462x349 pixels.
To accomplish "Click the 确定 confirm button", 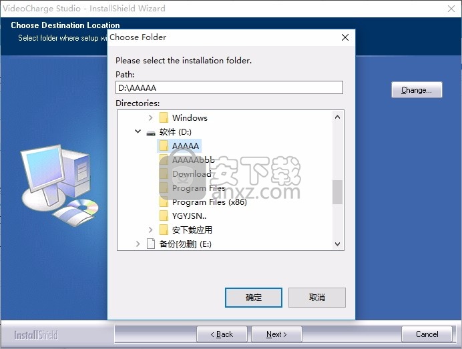I will tap(254, 298).
